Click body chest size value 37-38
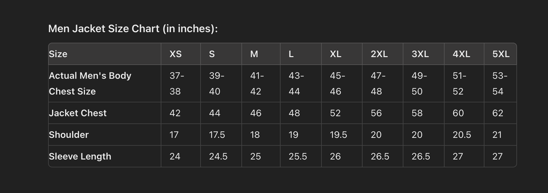Viewport: 548px width, 193px height. point(177,83)
